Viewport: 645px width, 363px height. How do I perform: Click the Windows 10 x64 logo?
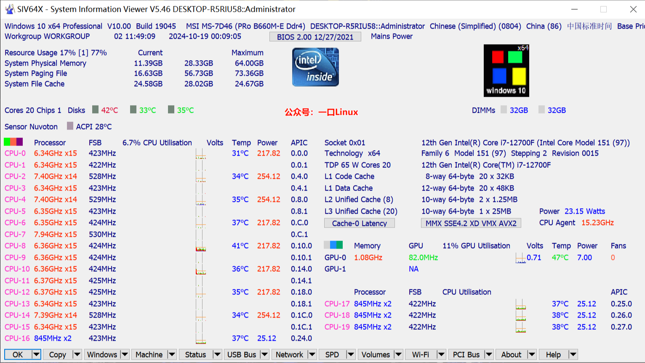(506, 71)
